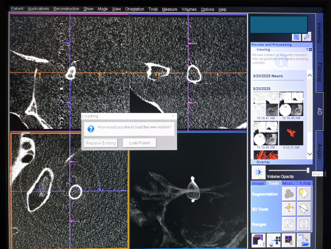Click the save-to-grid export icon
Viewport: 331px width, 249px height.
[273, 240]
